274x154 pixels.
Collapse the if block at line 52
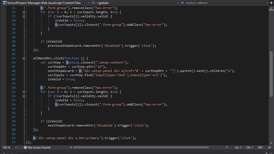click(x=24, y=96)
